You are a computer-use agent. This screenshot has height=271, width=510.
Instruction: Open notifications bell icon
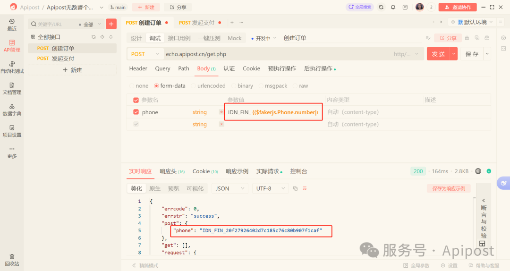tap(393, 7)
